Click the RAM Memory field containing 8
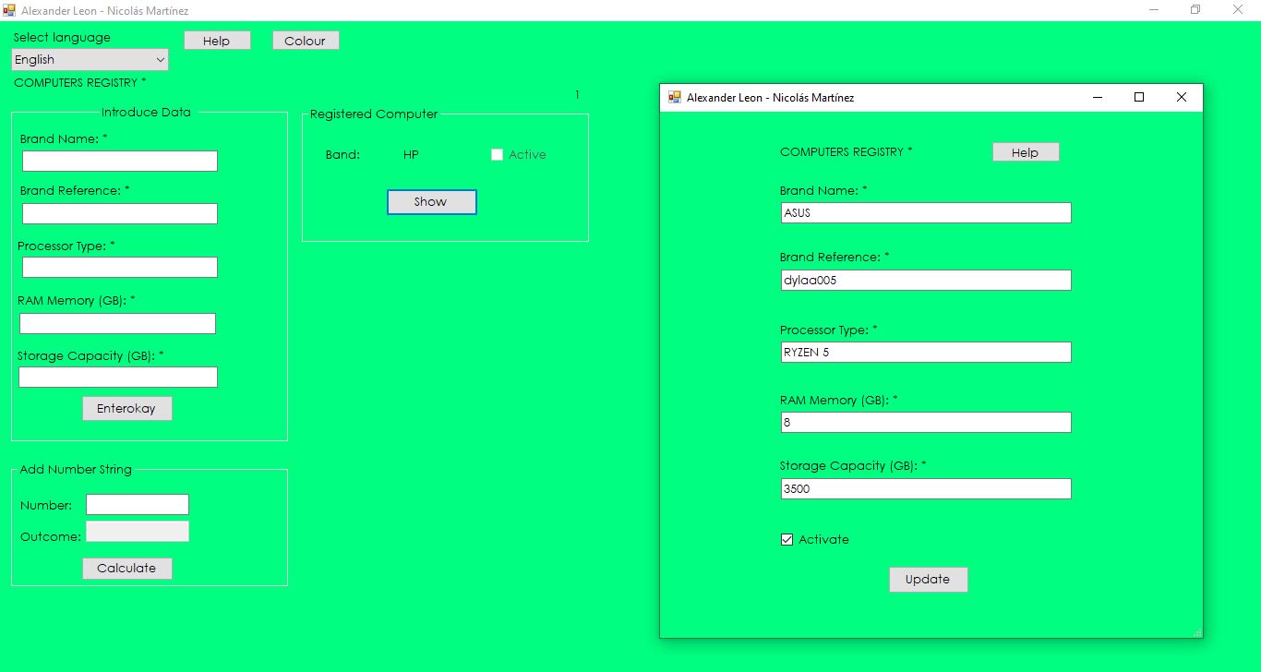This screenshot has width=1261, height=672. 924,422
